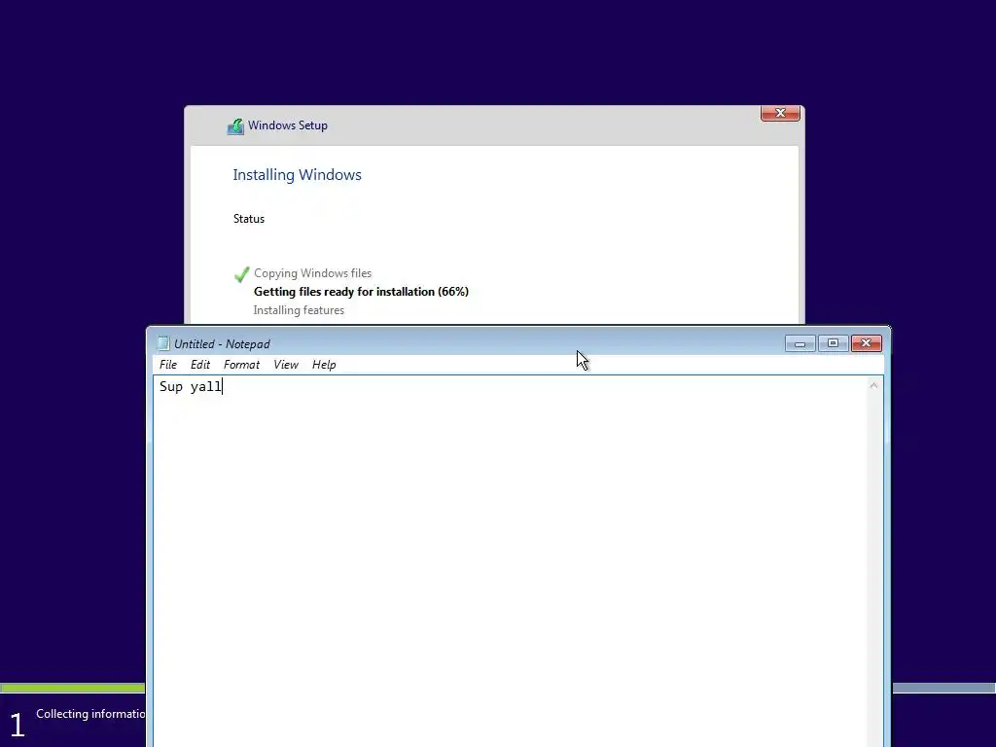Close the Windows Setup dialog

point(780,113)
